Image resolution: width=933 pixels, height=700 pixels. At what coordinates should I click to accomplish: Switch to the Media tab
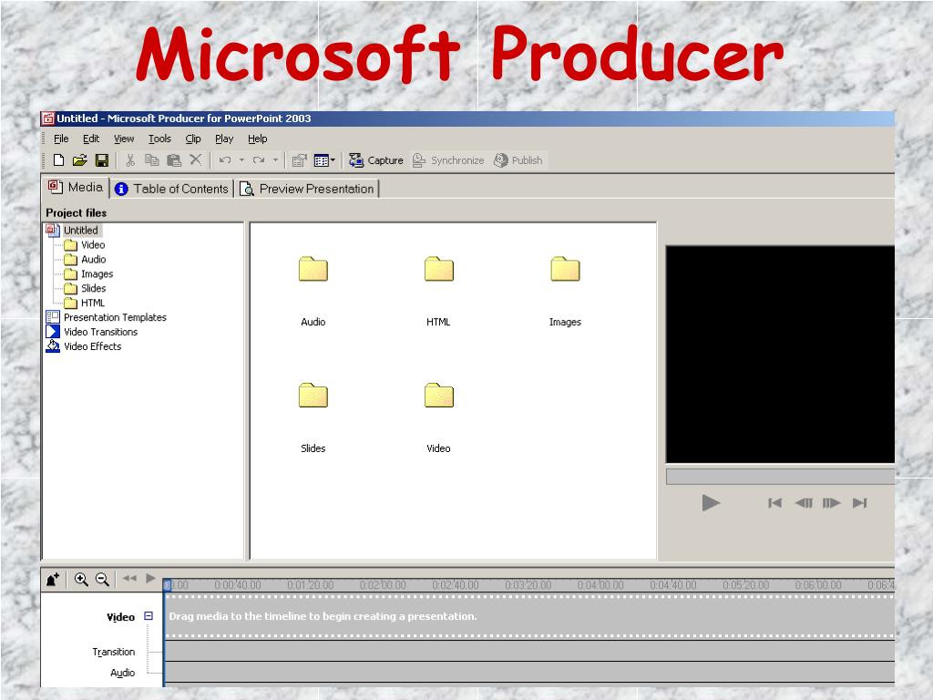coord(76,188)
